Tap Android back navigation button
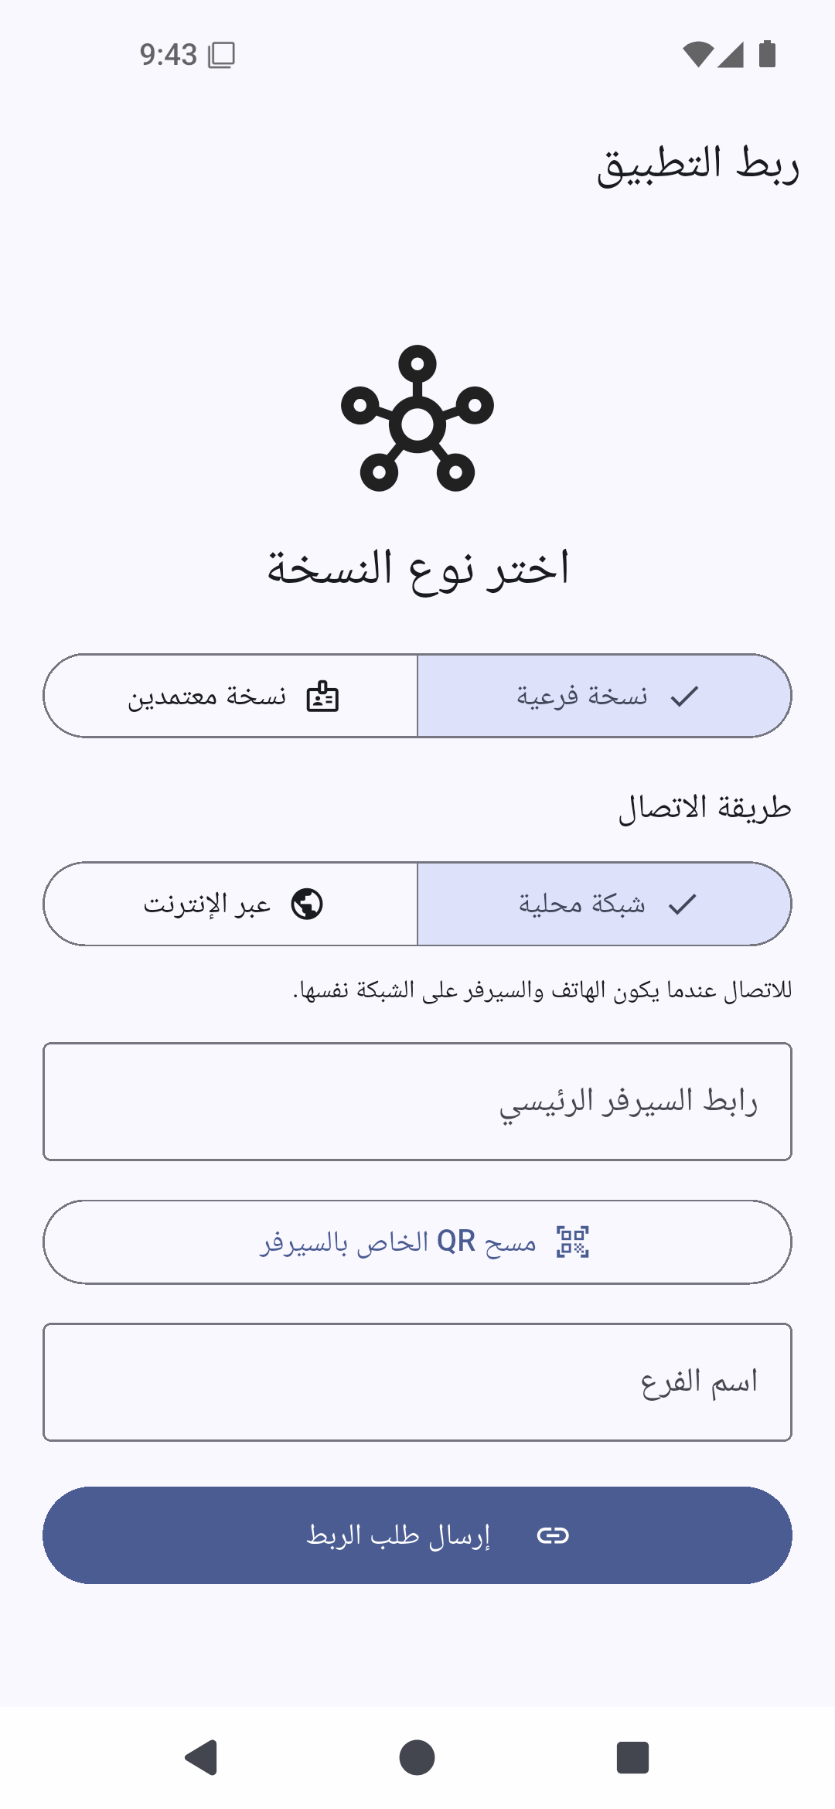 click(201, 1758)
